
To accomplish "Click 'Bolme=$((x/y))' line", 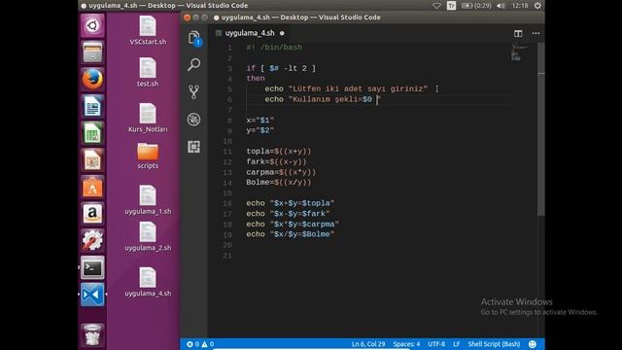I will (x=279, y=183).
